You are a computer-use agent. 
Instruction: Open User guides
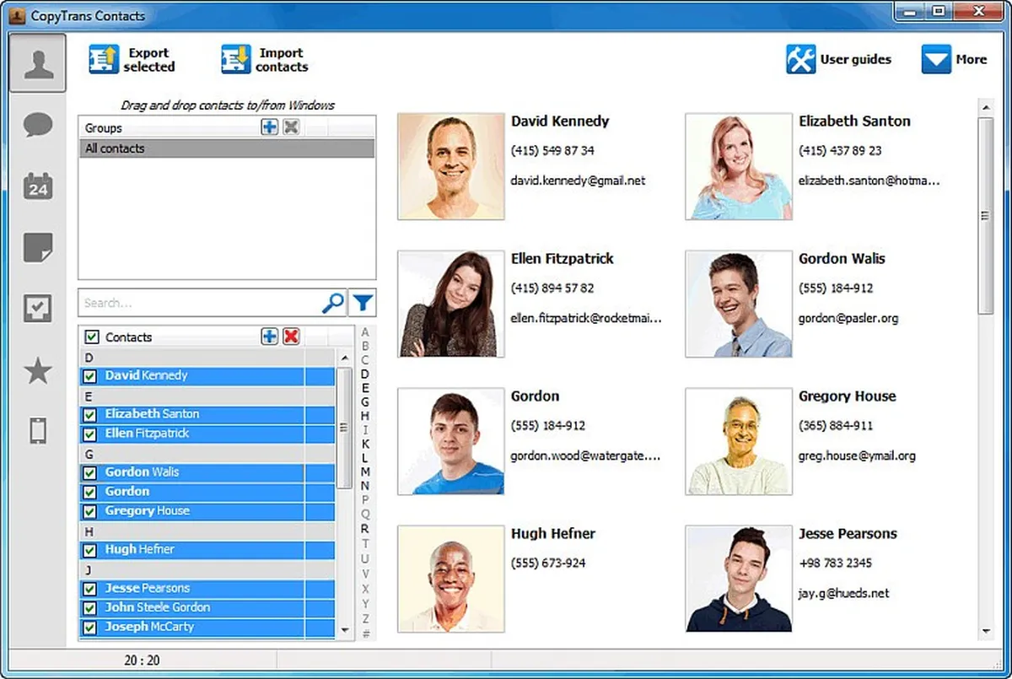click(x=838, y=59)
